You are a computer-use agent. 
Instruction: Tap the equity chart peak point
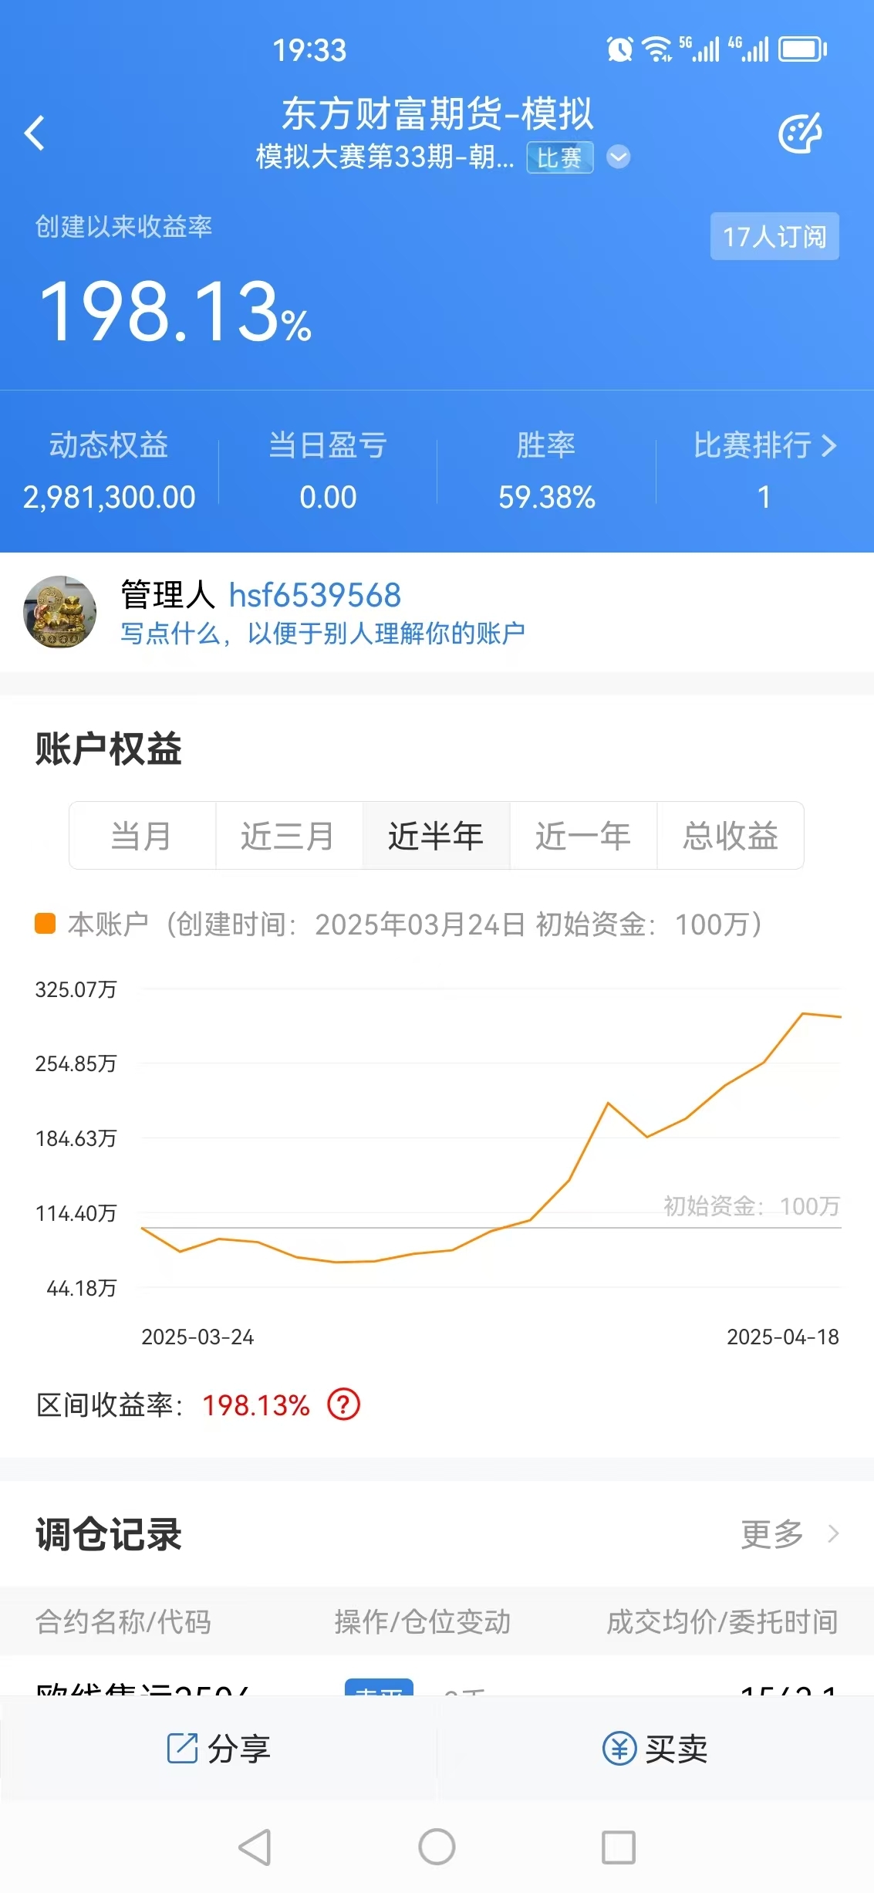pos(802,1013)
